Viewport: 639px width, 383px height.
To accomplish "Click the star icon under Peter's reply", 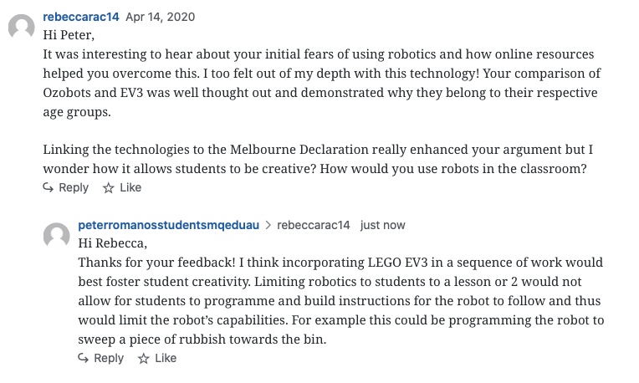I will (143, 358).
